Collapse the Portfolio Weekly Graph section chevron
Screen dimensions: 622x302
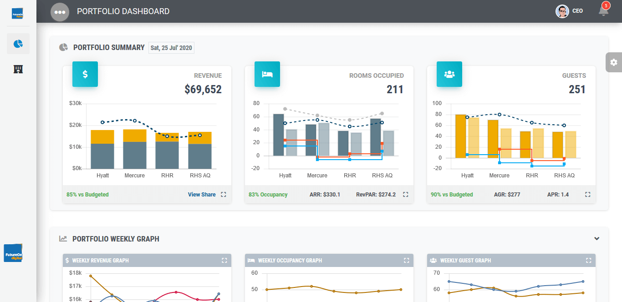point(597,238)
